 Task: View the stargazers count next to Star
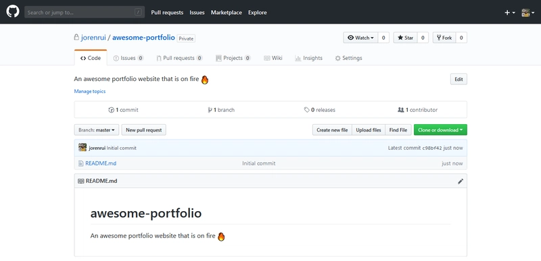click(x=423, y=38)
